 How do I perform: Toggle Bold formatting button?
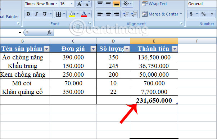tap(28, 14)
